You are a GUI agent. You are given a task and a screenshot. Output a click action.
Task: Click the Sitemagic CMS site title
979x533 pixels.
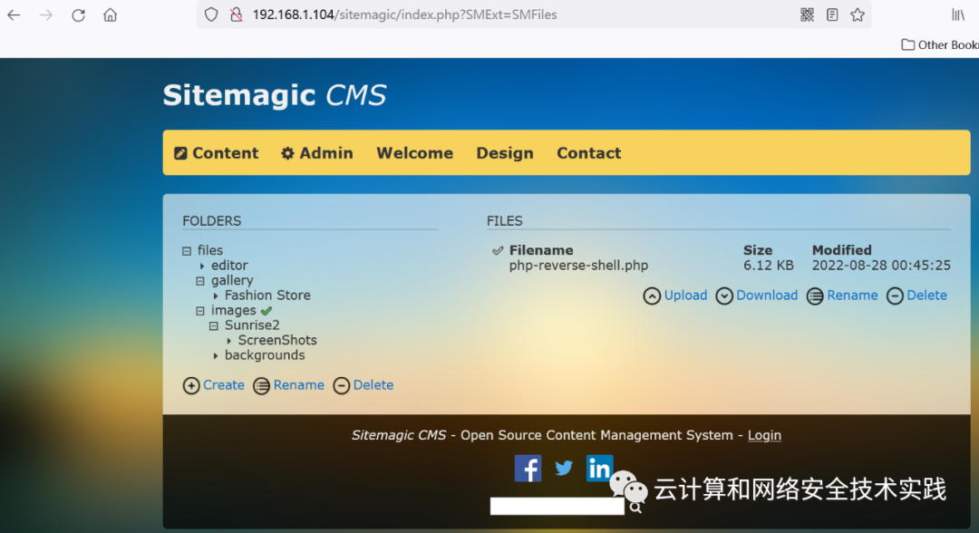[275, 95]
